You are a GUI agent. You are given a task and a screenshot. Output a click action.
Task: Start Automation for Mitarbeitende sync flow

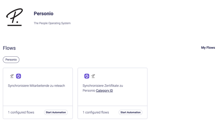[56, 112]
